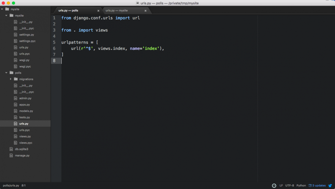Open db.sqlite3 file
The image size is (335, 189).
[21, 149]
